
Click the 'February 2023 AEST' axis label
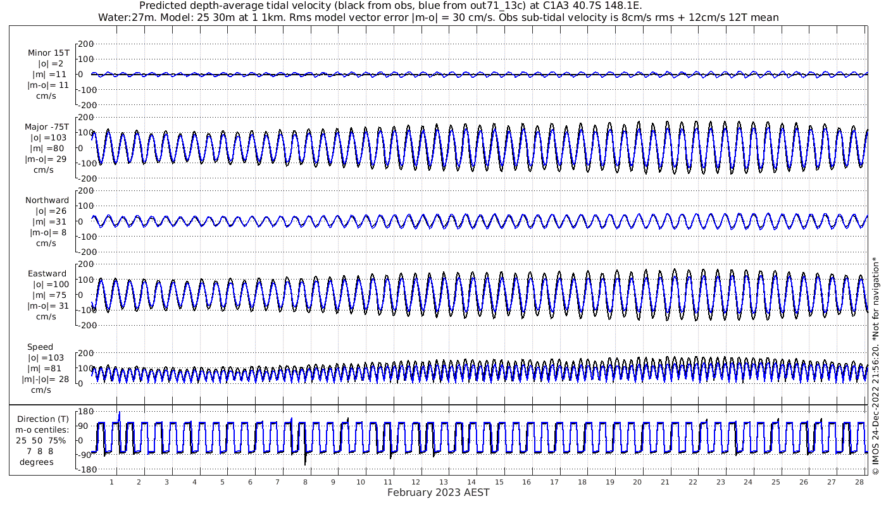439,493
